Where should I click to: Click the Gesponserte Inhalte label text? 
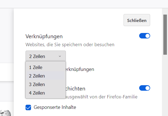[55, 107]
